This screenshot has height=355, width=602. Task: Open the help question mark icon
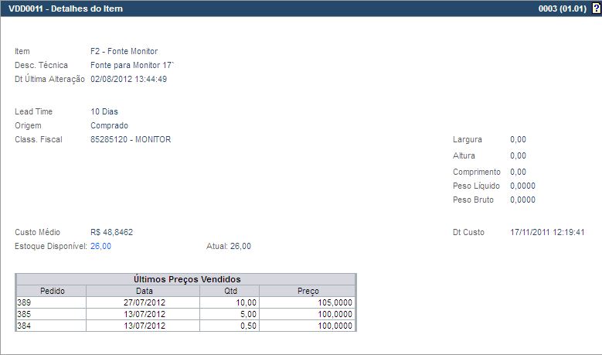pyautogui.click(x=596, y=9)
